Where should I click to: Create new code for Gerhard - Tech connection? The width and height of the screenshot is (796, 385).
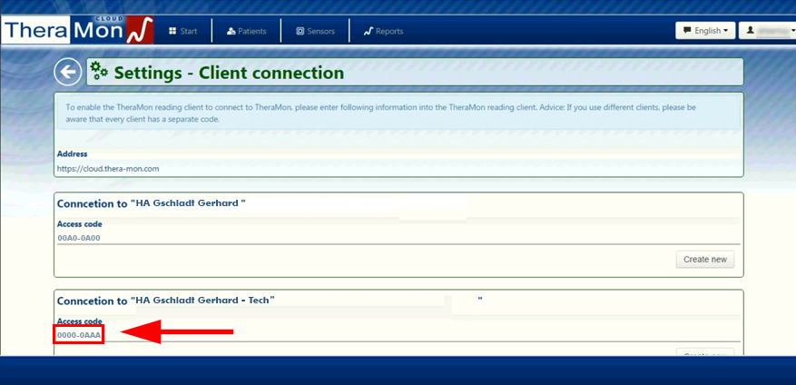704,353
